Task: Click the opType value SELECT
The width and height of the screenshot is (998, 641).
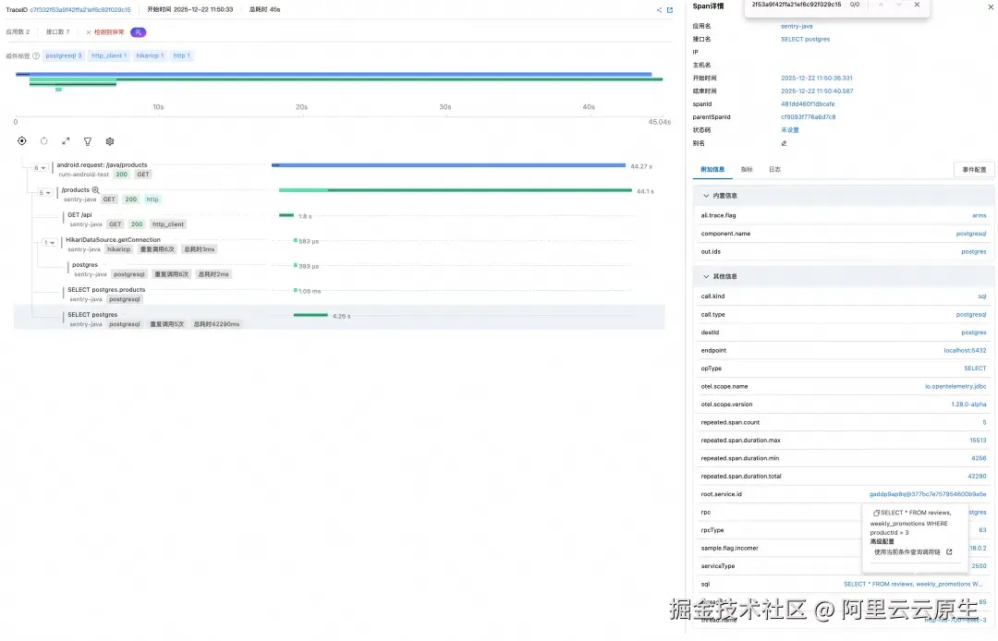Action: (975, 369)
